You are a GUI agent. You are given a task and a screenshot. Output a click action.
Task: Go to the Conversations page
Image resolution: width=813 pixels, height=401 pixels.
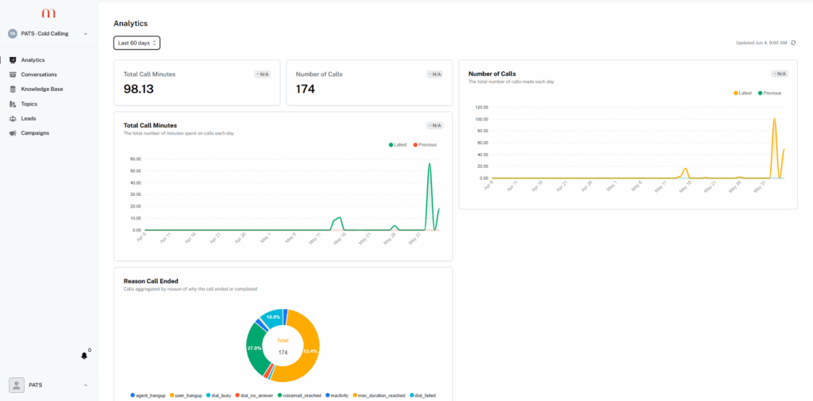(39, 74)
